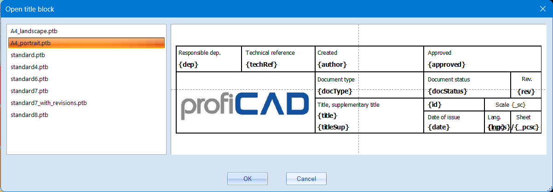Click the Sheet label in preview
The image size is (553, 192).
click(x=524, y=117)
